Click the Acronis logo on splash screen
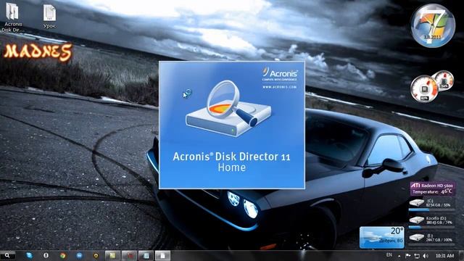The height and width of the screenshot is (261, 464). pyautogui.click(x=280, y=74)
